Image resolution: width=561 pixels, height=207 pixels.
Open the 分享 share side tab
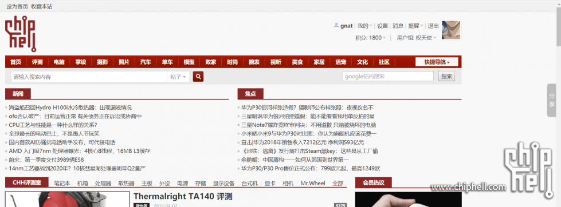click(x=552, y=100)
